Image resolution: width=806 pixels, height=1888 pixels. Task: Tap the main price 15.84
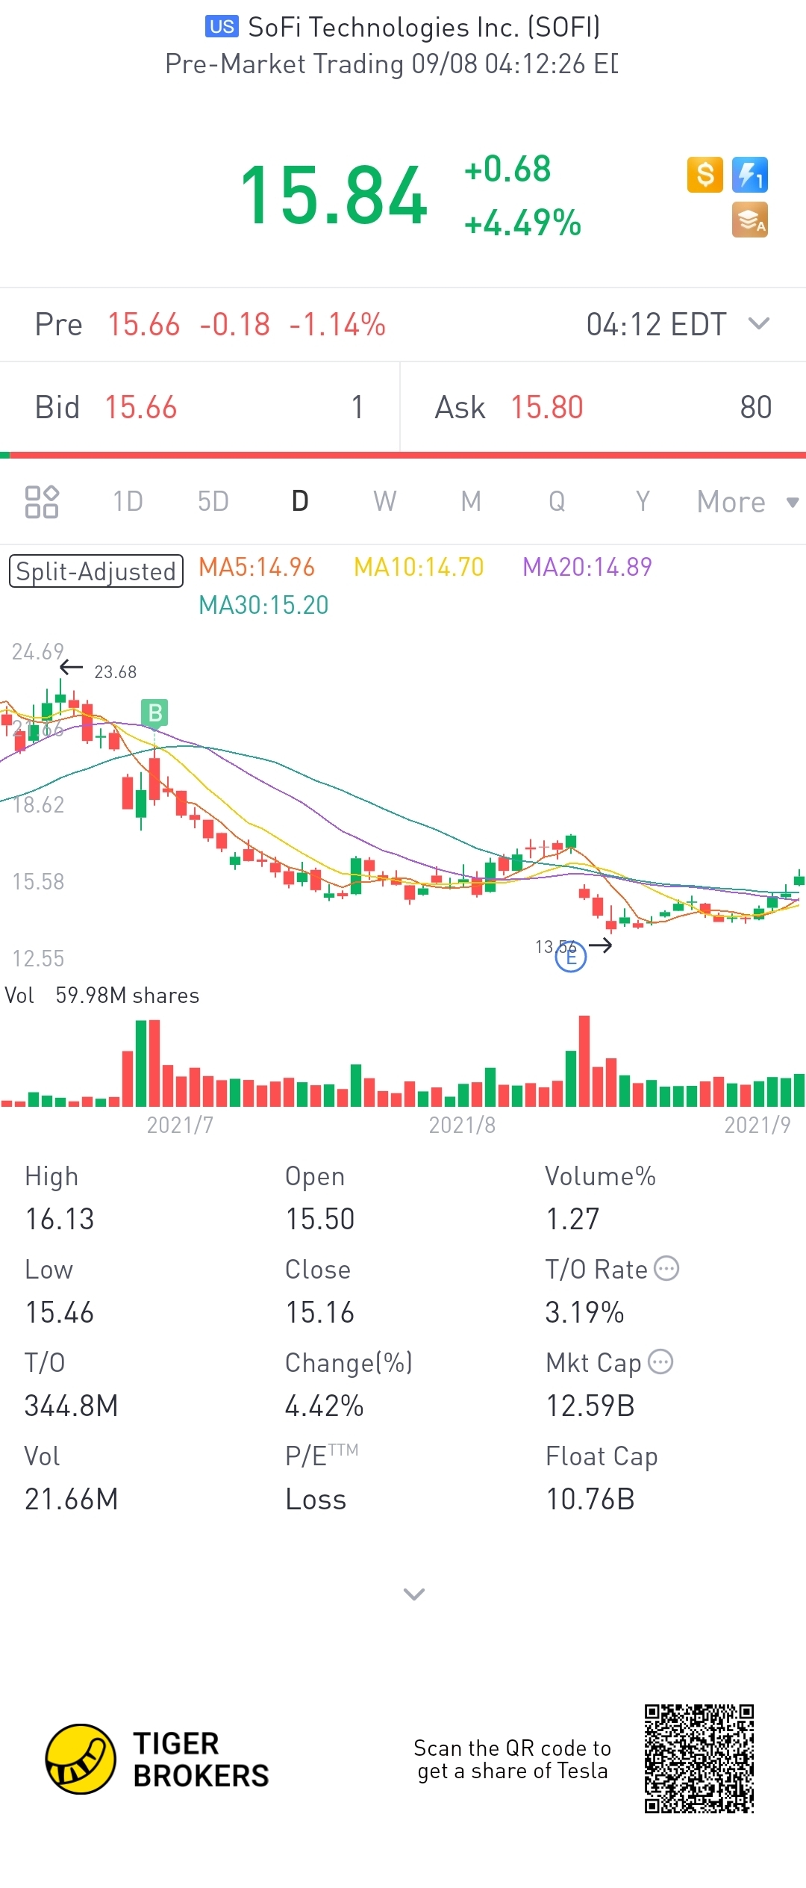click(x=334, y=196)
